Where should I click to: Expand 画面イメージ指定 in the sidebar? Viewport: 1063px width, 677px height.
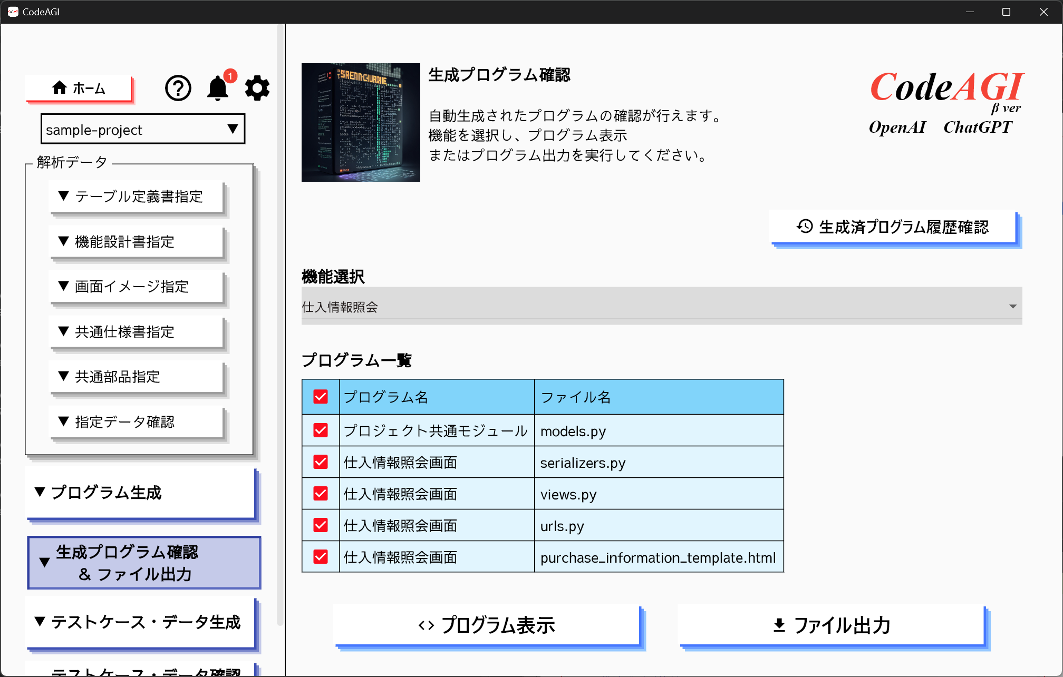coord(137,287)
